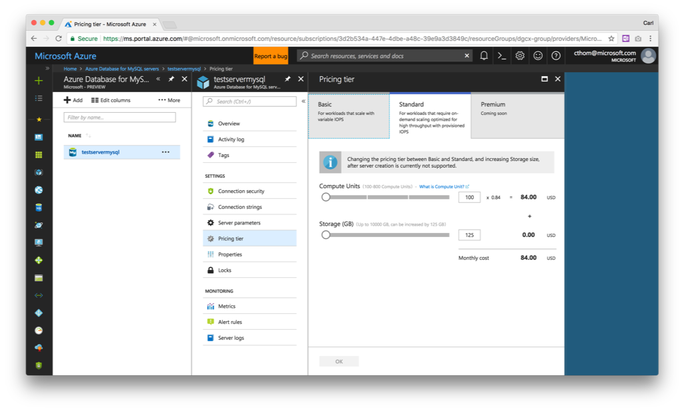
Task: Click the user account avatar
Action: click(x=648, y=55)
